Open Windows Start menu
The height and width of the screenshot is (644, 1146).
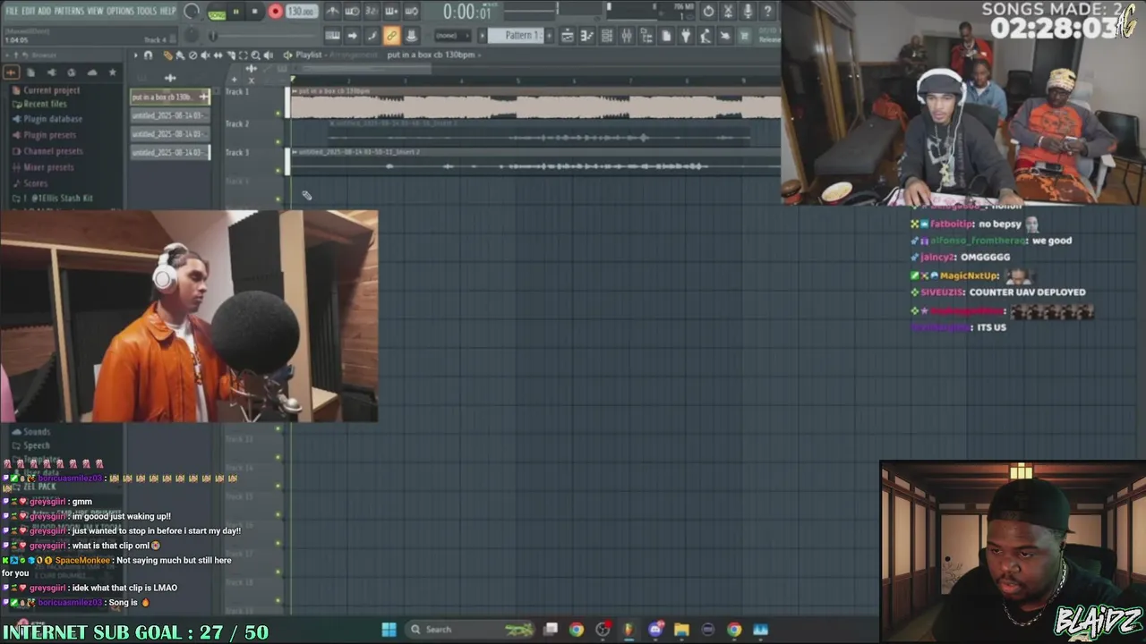pyautogui.click(x=389, y=630)
